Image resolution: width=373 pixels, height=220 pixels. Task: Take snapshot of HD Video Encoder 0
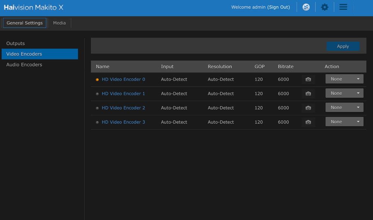click(308, 79)
